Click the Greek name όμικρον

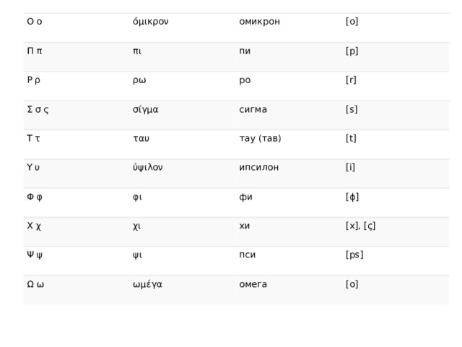151,22
